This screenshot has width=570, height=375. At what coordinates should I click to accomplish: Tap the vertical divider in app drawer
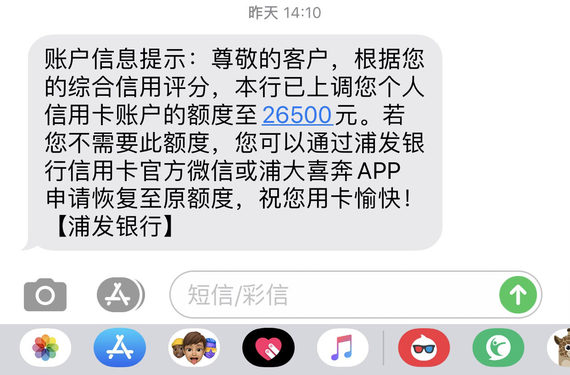(383, 347)
